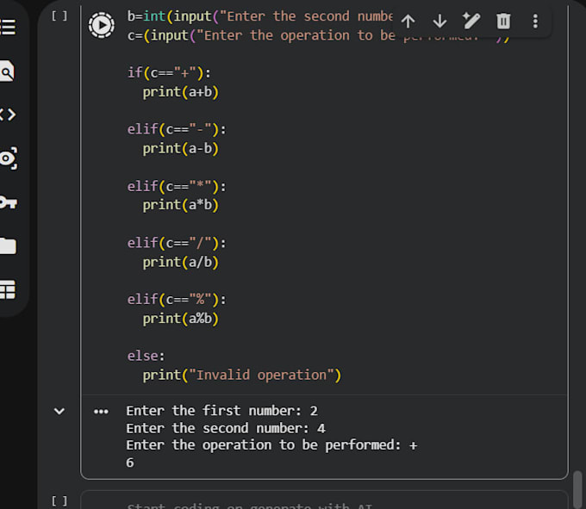Screen dimensions: 586x509
Task: Open files folder sidebar icon
Action: 8,245
